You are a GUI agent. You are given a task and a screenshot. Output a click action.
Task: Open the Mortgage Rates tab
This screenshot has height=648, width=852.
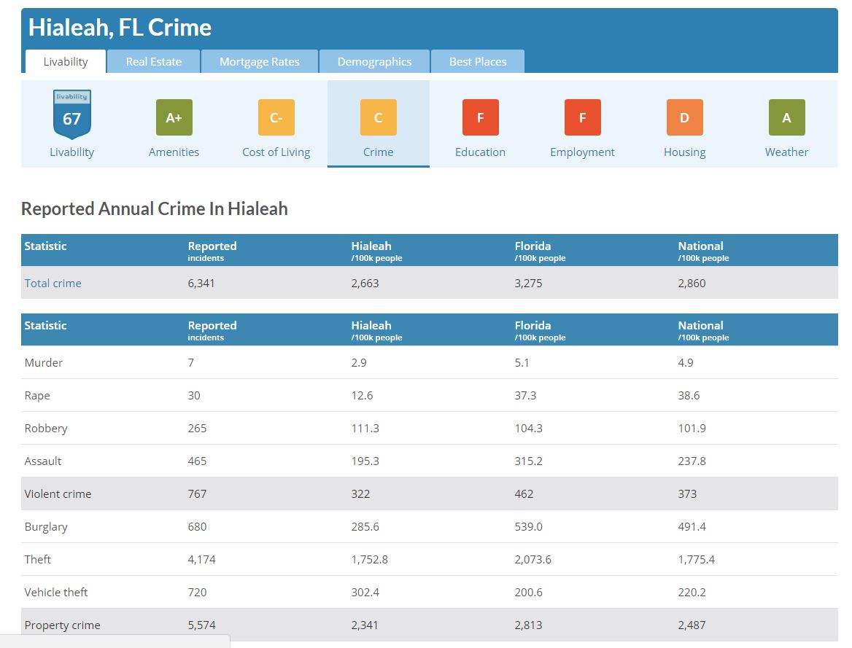(x=260, y=62)
